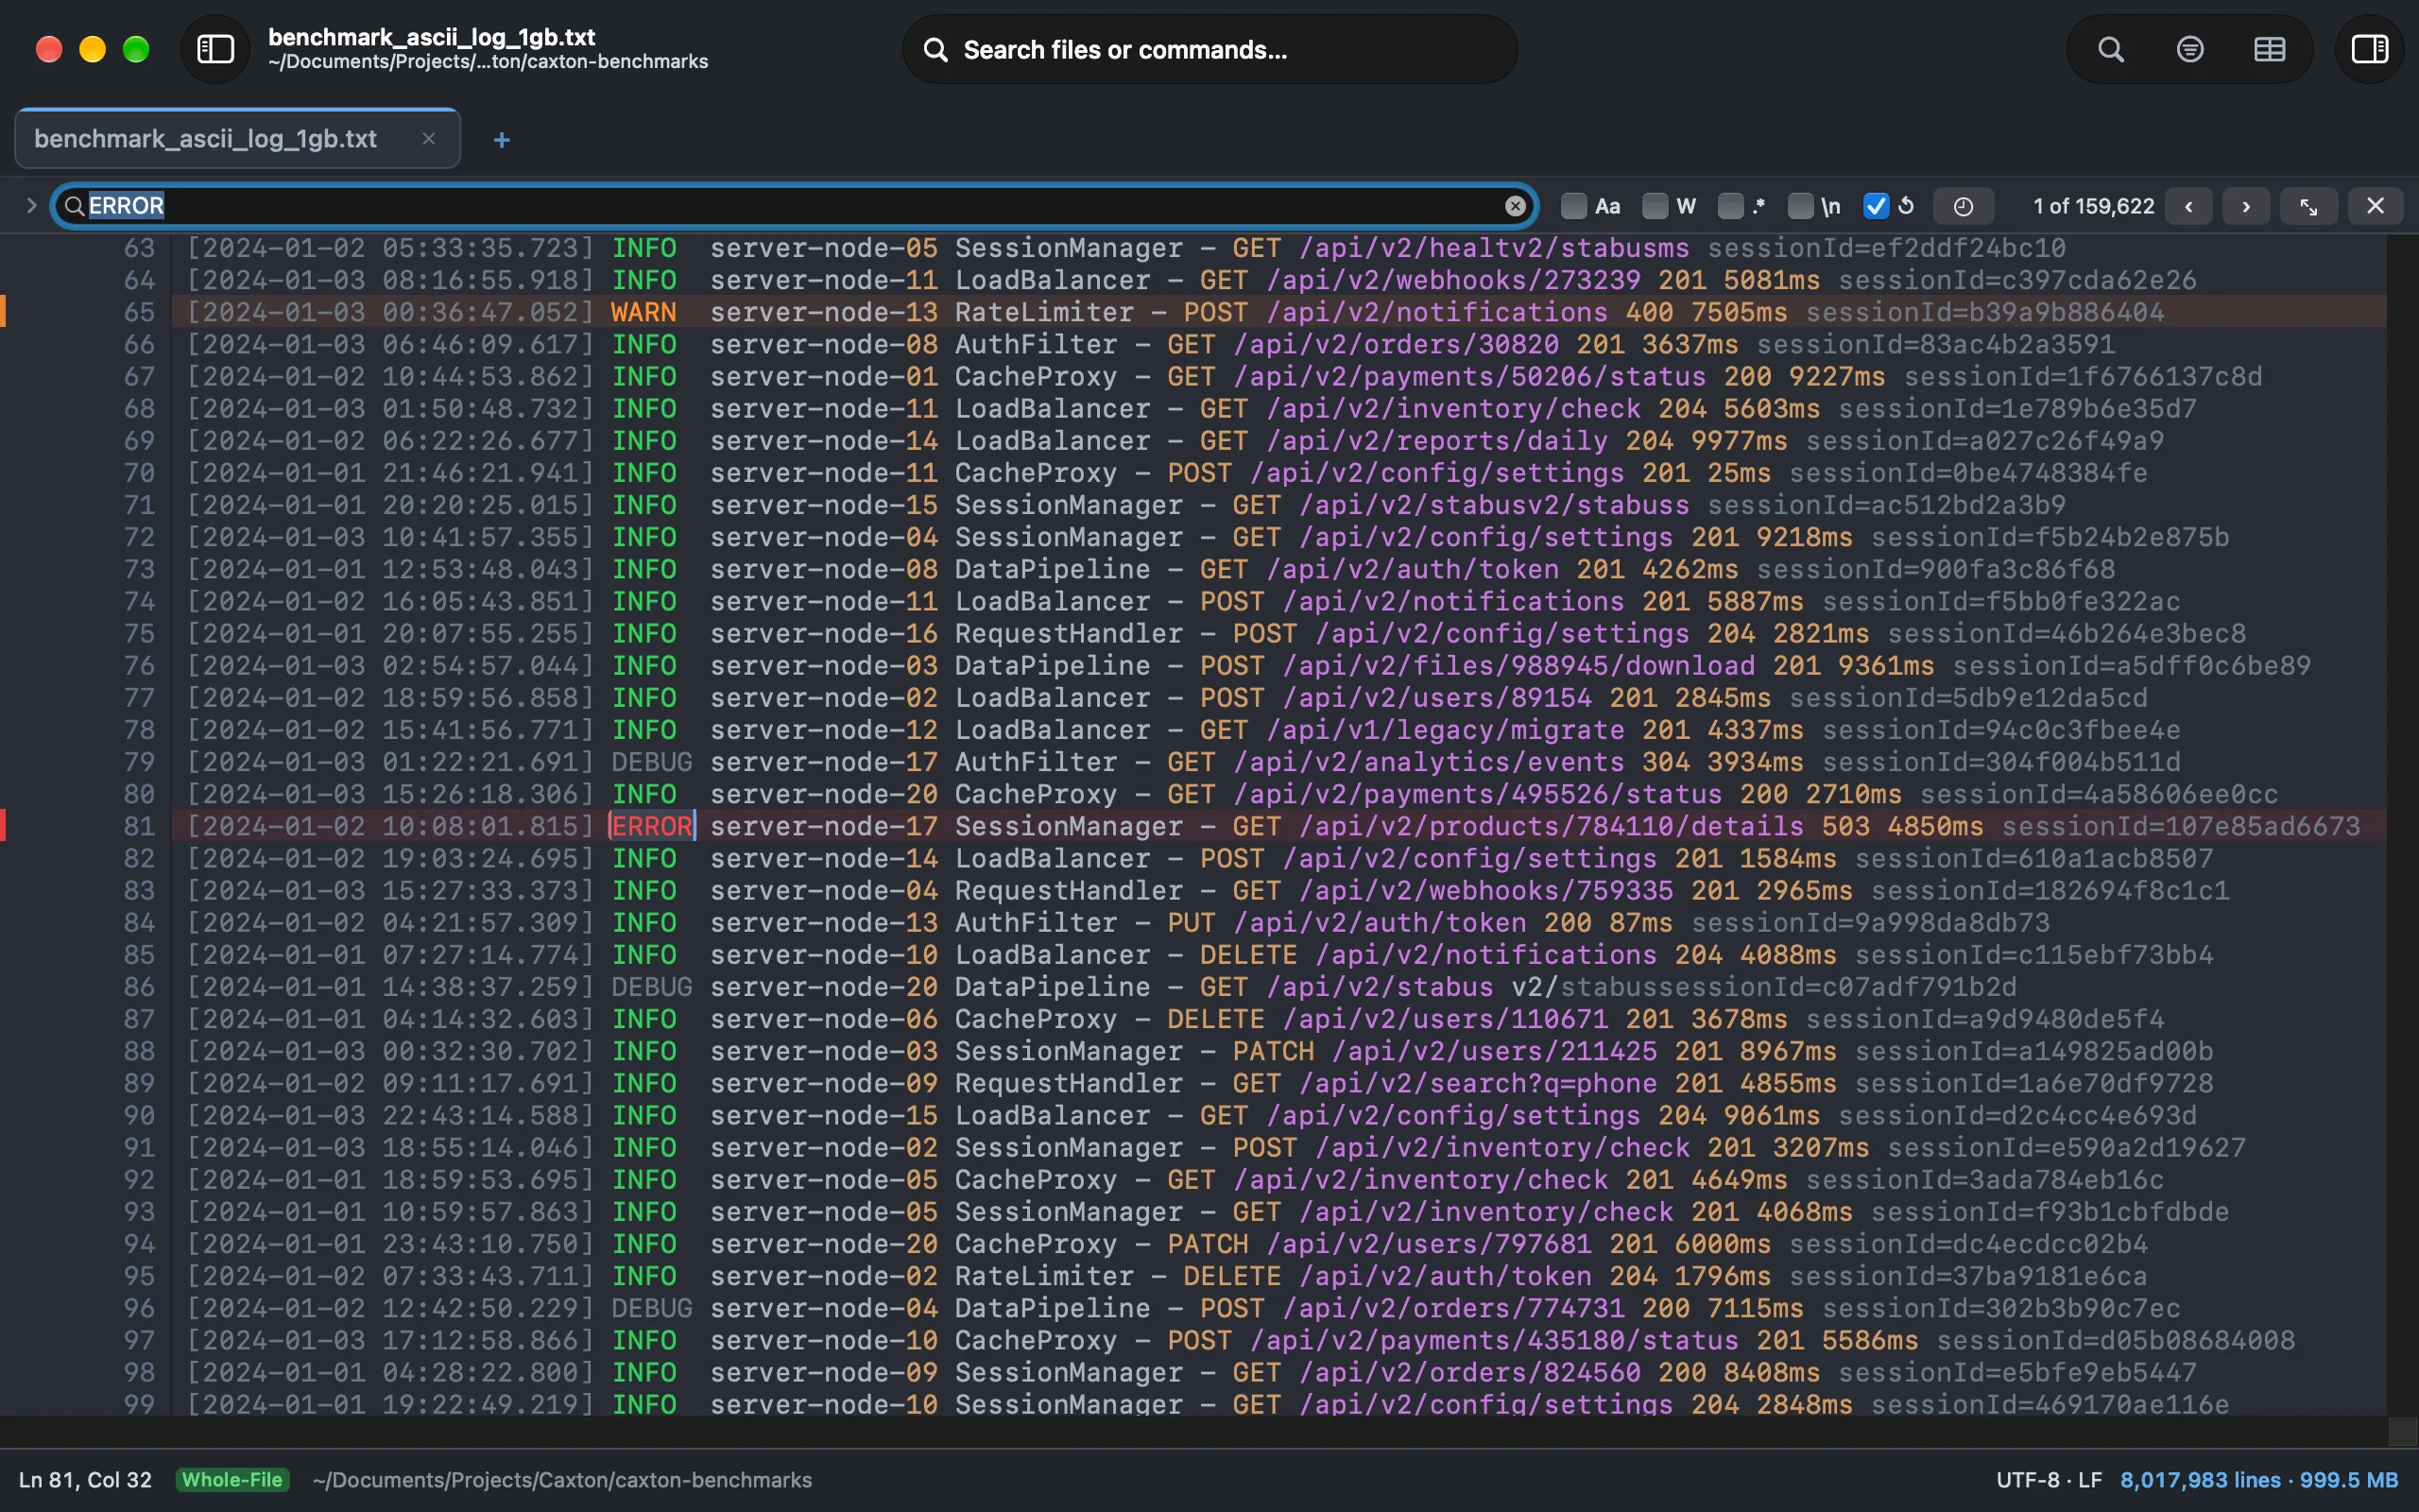Image resolution: width=2419 pixels, height=1512 pixels.
Task: Click the red error marker beside line 81
Action: click(x=3, y=826)
